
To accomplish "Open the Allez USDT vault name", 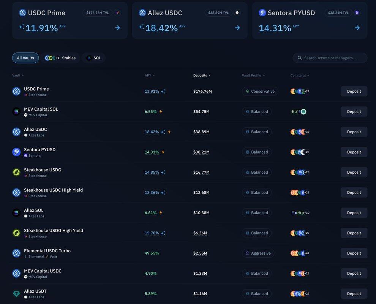I will pos(35,291).
